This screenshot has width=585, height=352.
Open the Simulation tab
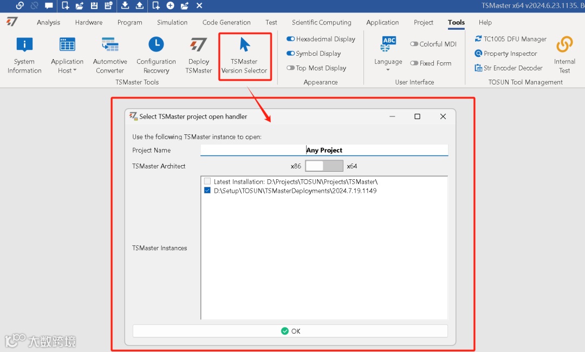[x=172, y=22]
